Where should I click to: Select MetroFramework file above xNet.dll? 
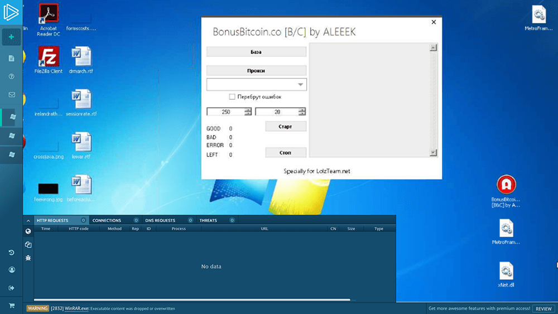pyautogui.click(x=506, y=231)
